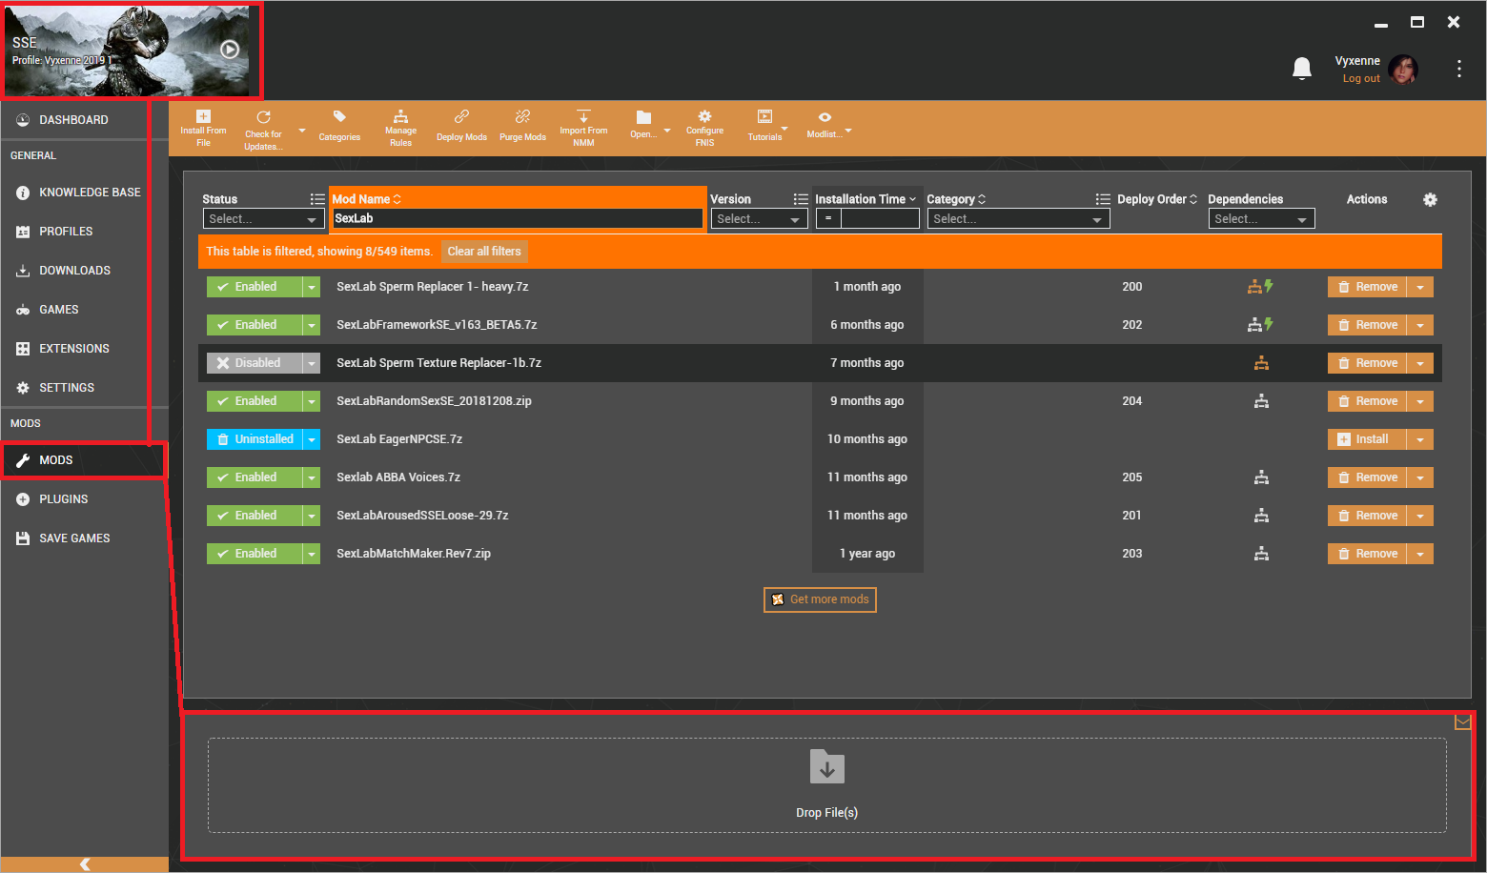Expand Install dropdown arrow for SexLab EagerNPCSE
The image size is (1487, 873).
coord(1420,438)
